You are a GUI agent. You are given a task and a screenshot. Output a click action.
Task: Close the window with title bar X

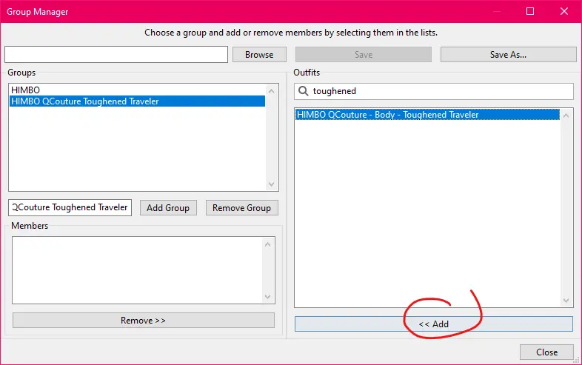(563, 11)
